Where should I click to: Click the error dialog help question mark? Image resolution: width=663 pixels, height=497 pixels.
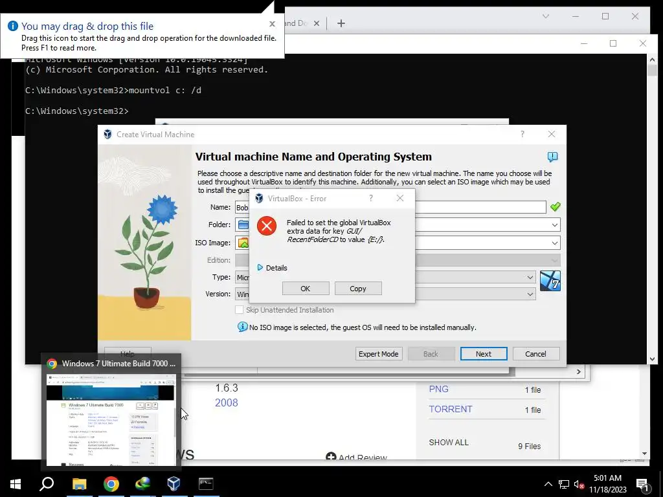tap(371, 198)
